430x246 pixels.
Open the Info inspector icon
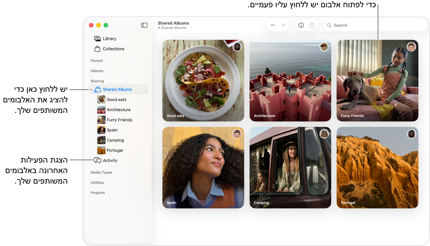pyautogui.click(x=301, y=25)
